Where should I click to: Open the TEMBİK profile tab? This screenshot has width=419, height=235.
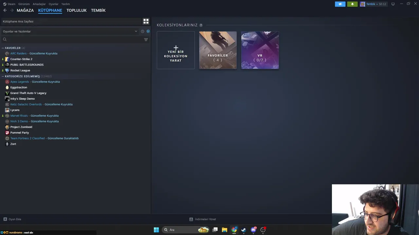pos(98,10)
